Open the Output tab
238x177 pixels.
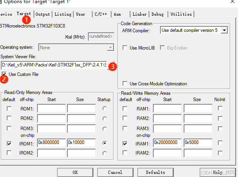[43, 15]
